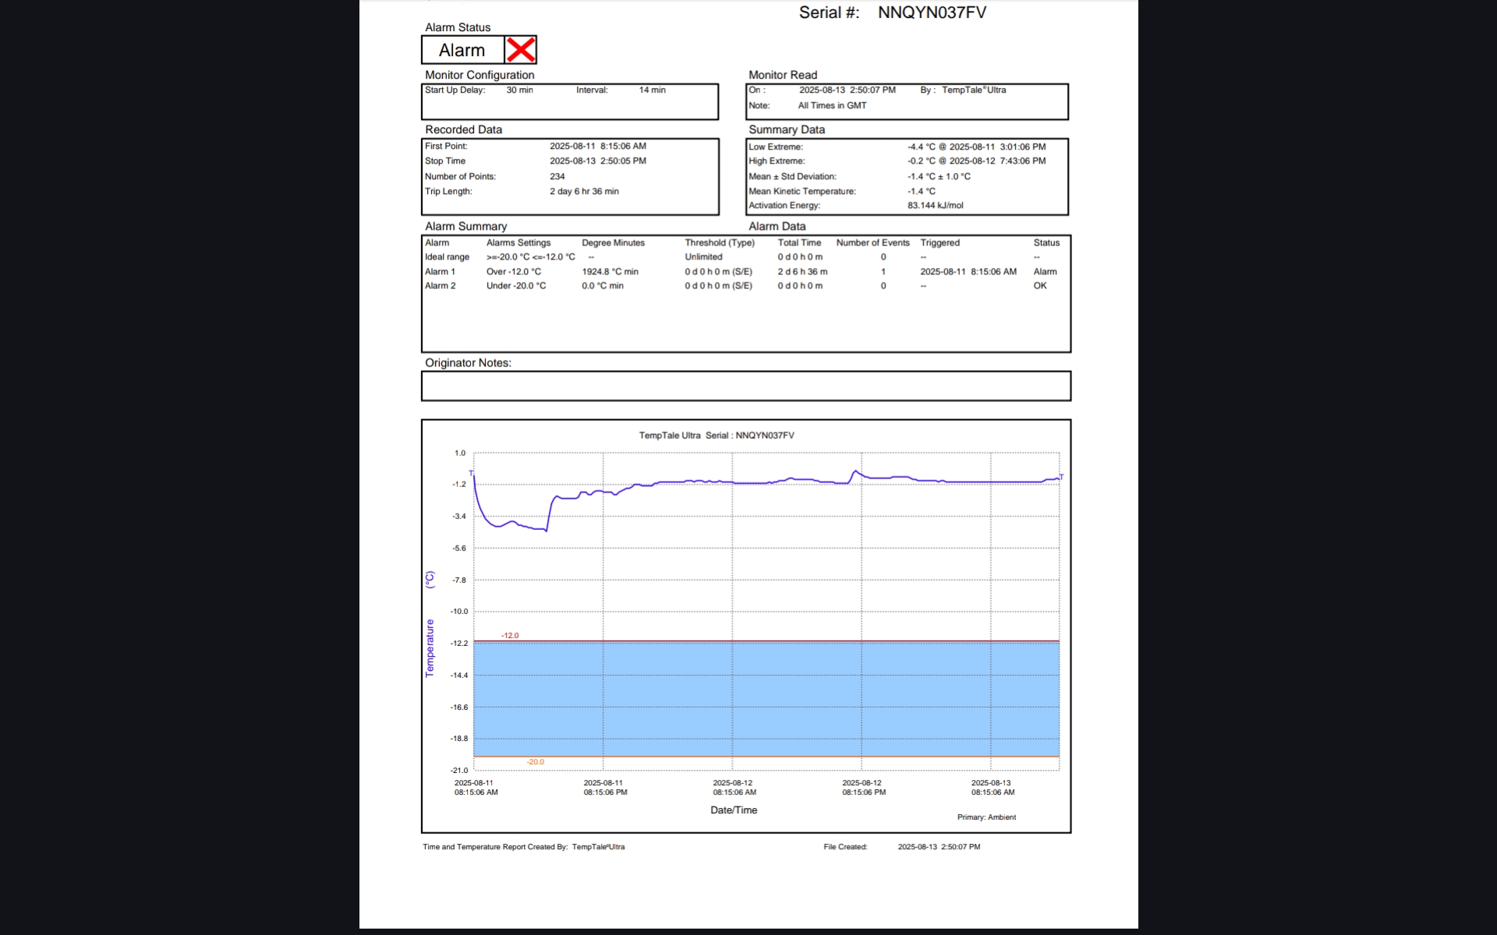This screenshot has height=935, width=1497.
Task: Click the Mean Kinetic Temperature value
Action: click(x=921, y=191)
